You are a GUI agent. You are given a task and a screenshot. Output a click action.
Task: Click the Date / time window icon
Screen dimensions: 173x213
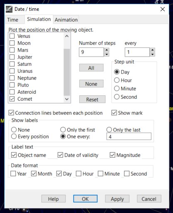pos(9,9)
